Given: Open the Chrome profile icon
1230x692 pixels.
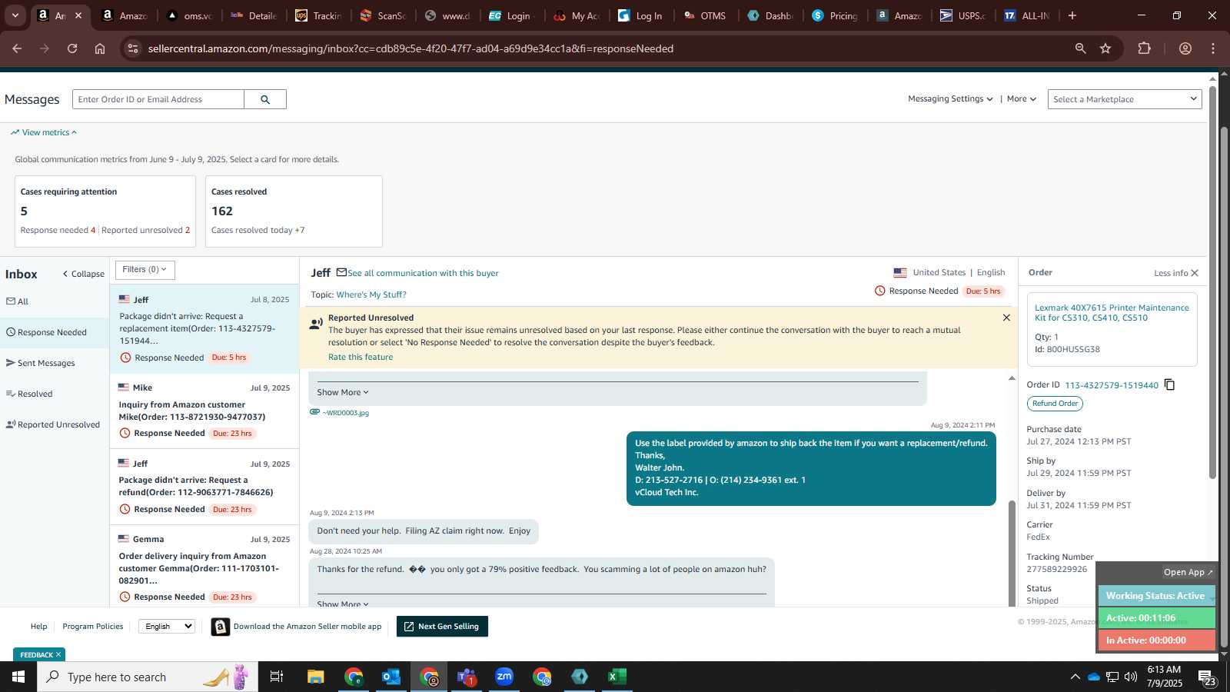Looking at the screenshot, I should pos(1185,48).
